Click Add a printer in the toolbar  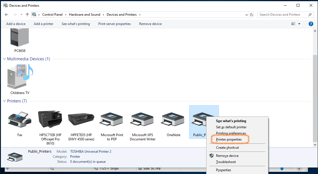43,24
